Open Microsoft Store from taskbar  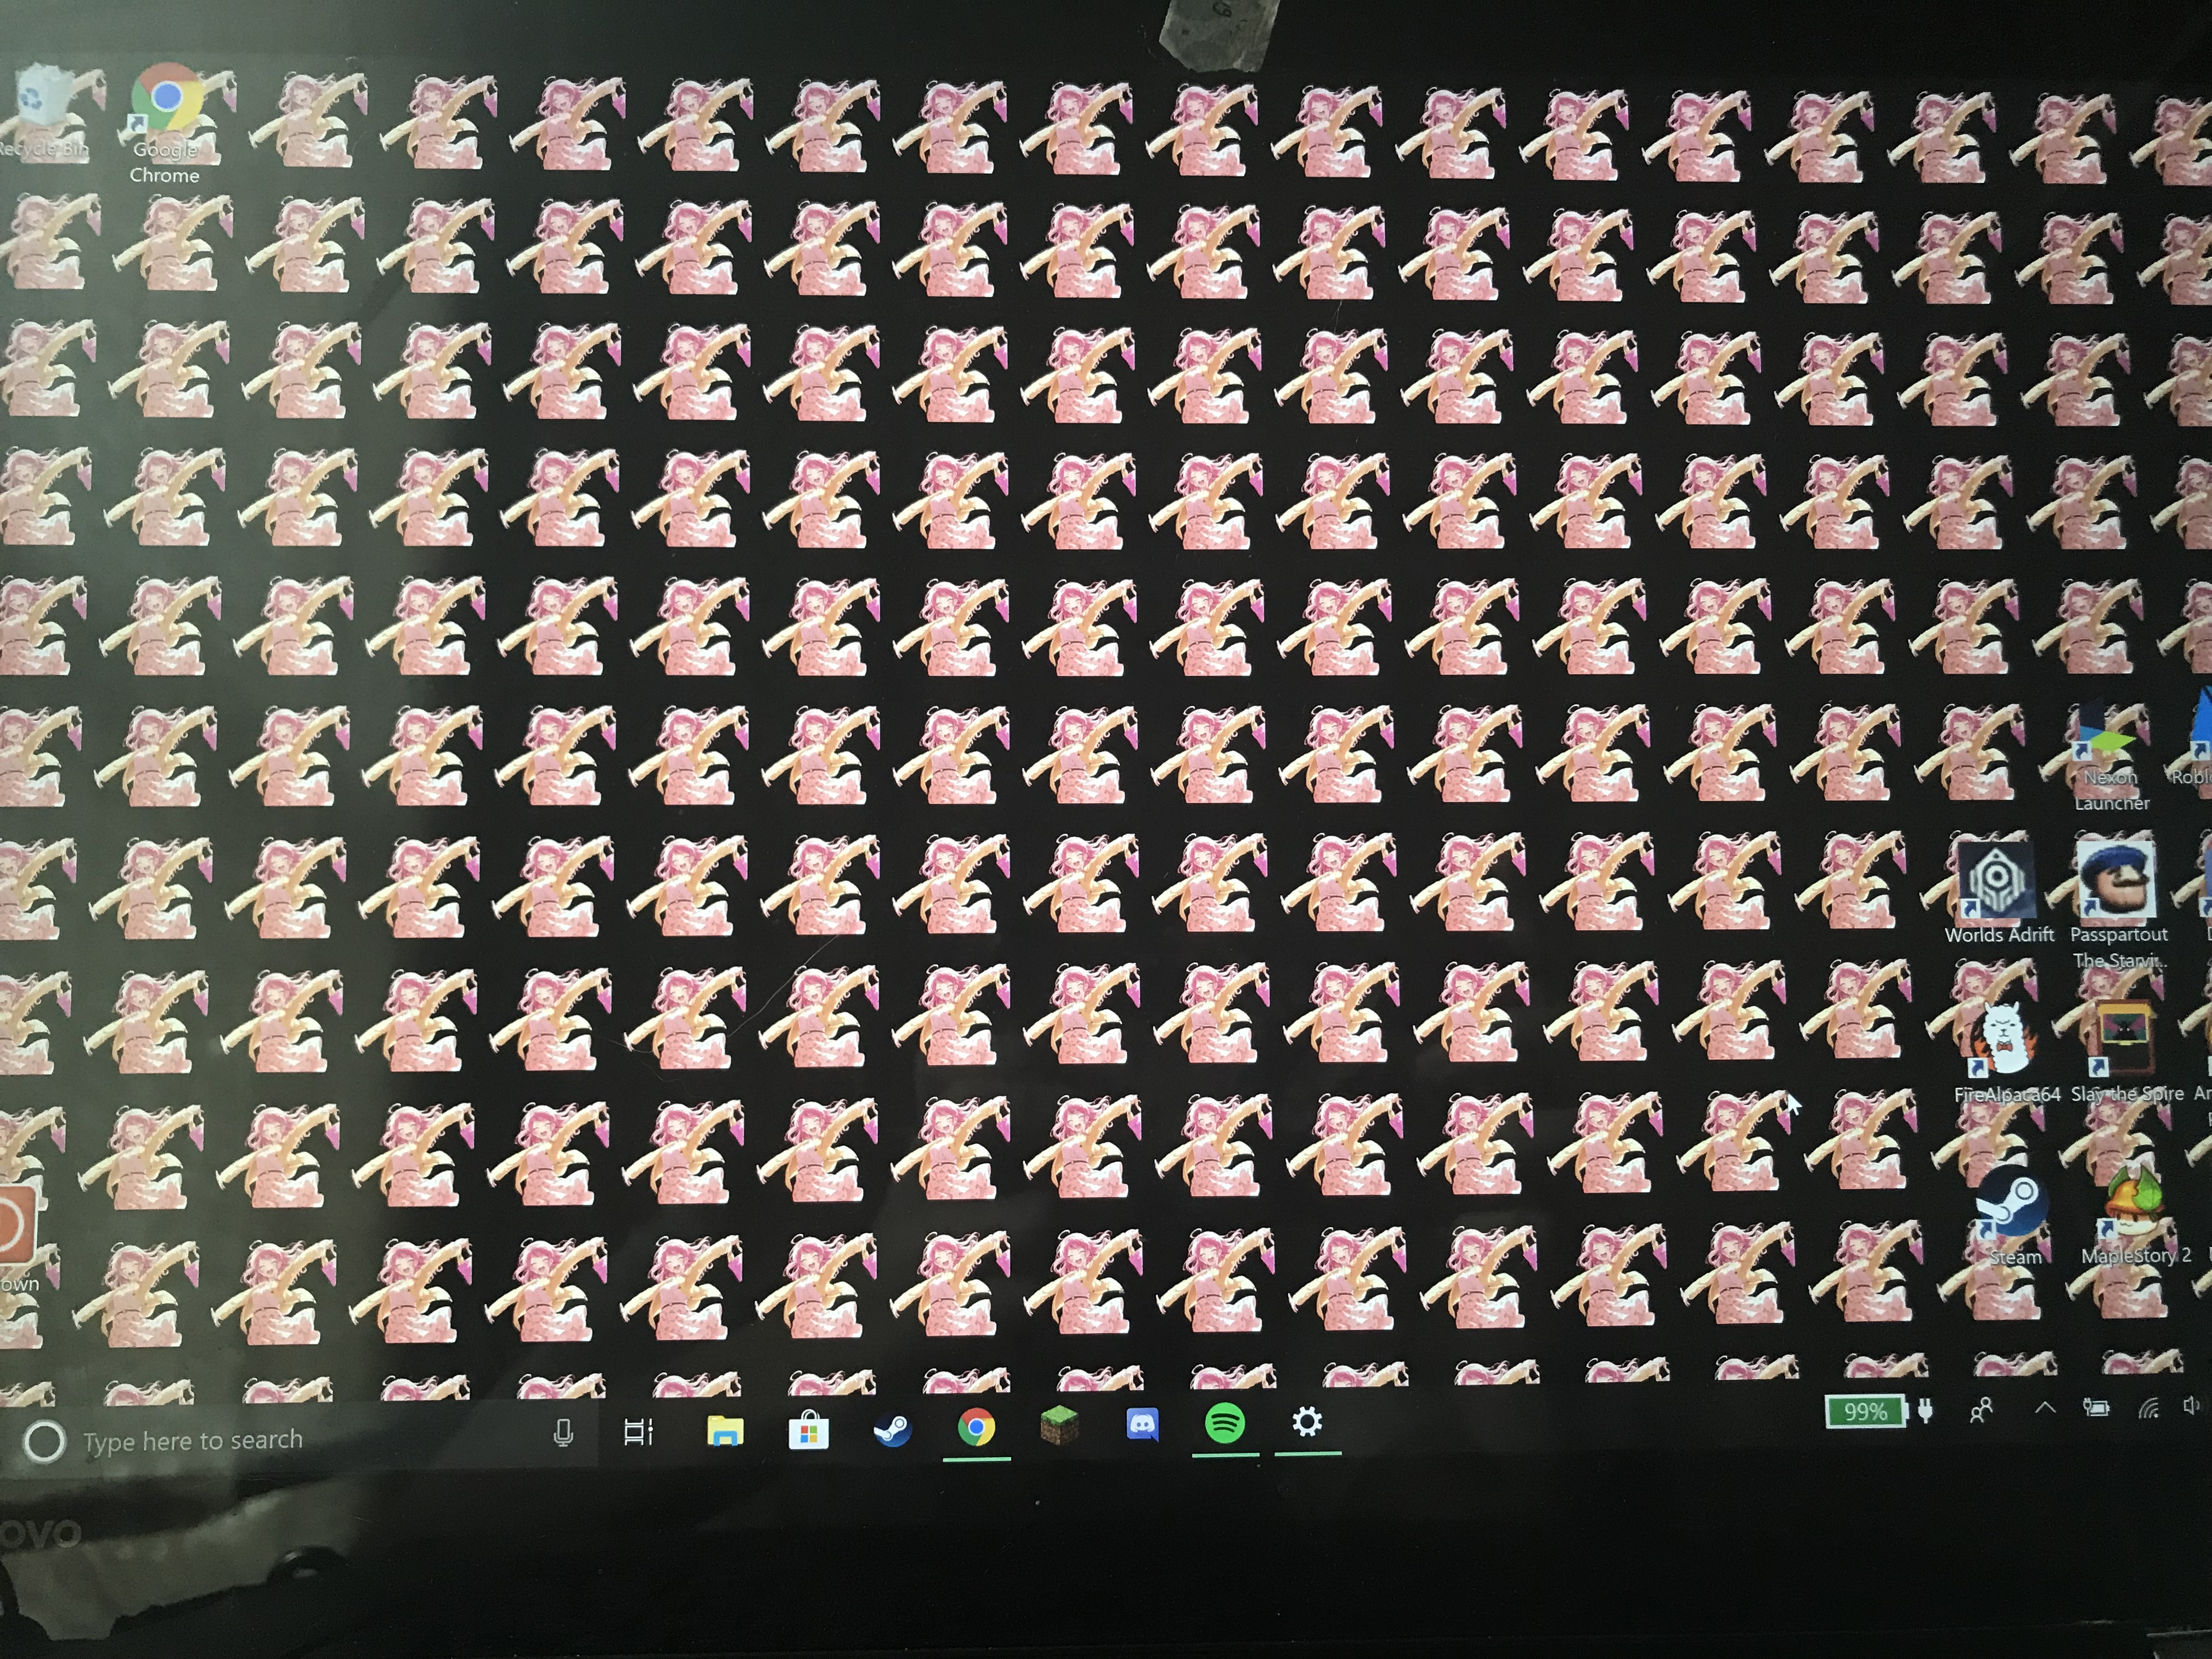pyautogui.click(x=808, y=1431)
